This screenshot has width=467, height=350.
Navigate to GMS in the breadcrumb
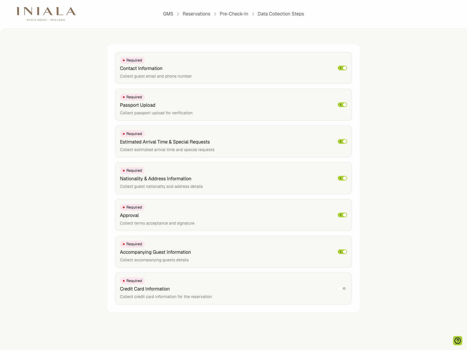pyautogui.click(x=168, y=14)
